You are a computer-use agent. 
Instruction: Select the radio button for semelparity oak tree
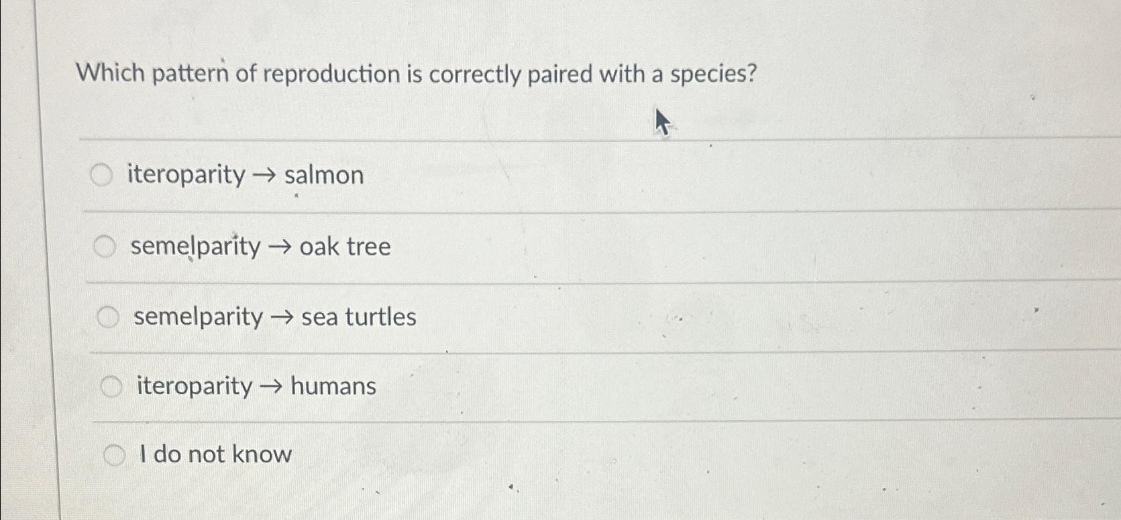tap(105, 247)
